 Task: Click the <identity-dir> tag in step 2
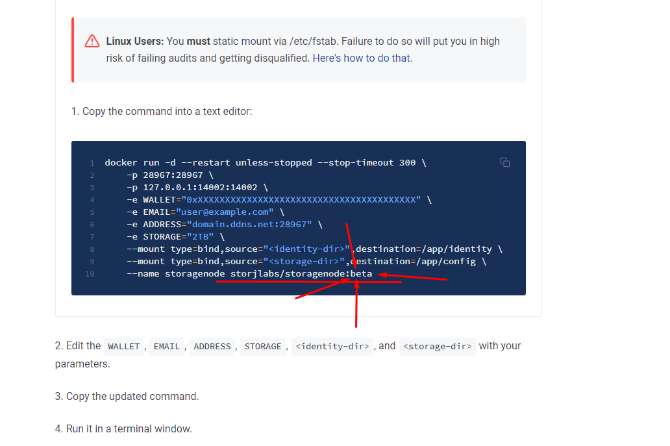[x=332, y=347]
